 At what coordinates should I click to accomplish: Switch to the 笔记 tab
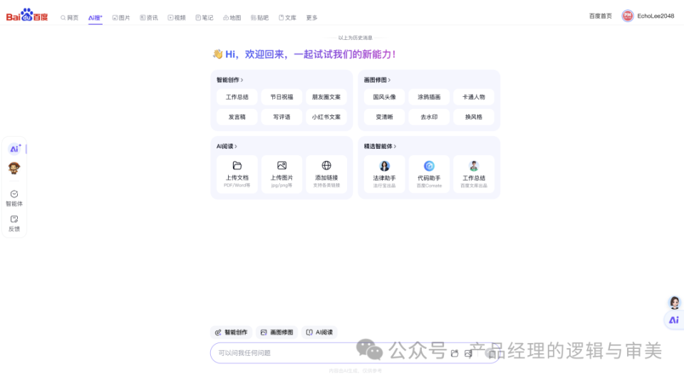[x=204, y=18]
